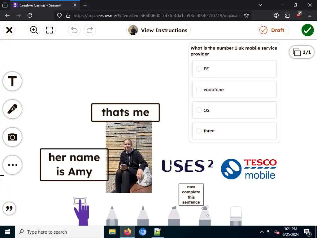
Task: Pick the eraser tool
Action: pos(236,216)
